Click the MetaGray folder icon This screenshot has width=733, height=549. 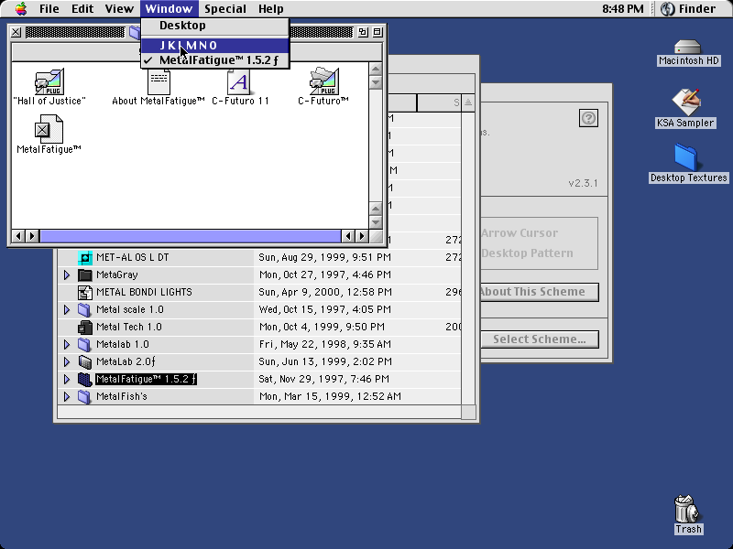(84, 274)
